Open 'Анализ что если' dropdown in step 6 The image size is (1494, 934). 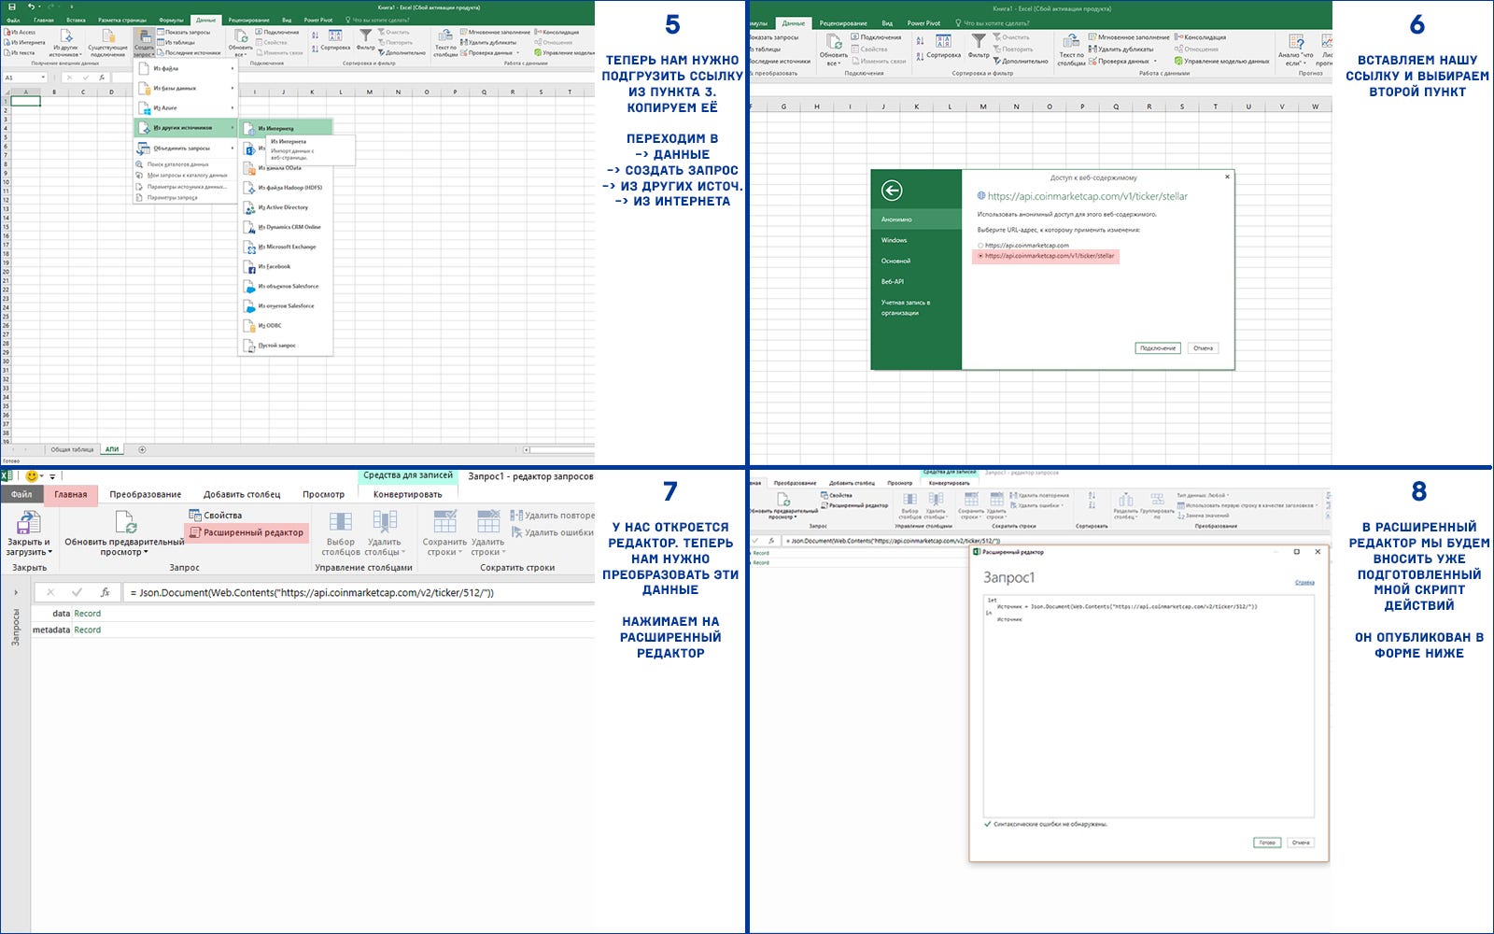[x=1295, y=50]
